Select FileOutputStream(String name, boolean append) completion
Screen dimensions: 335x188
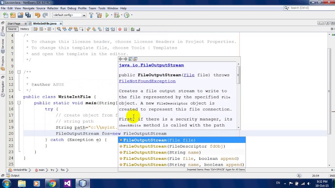tap(182, 165)
